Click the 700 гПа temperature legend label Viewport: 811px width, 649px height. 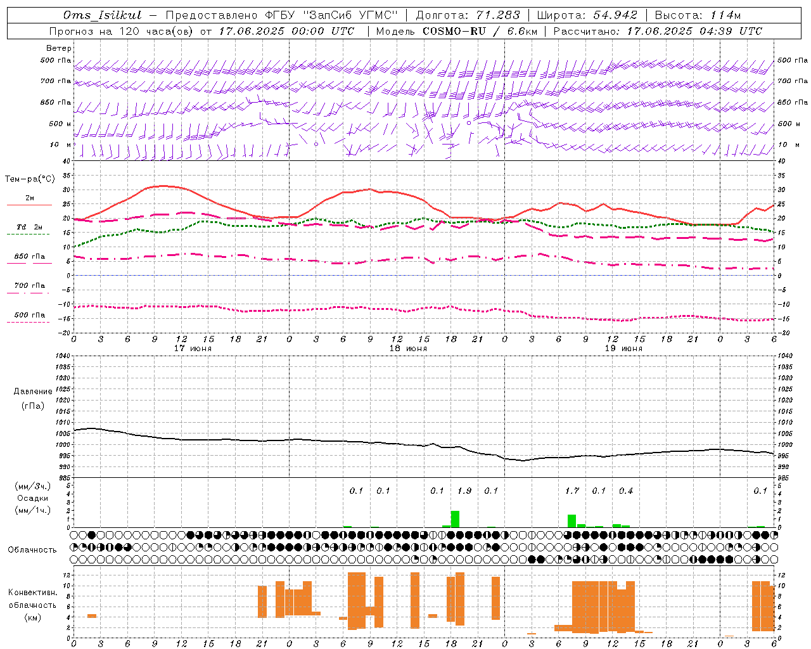pyautogui.click(x=30, y=286)
